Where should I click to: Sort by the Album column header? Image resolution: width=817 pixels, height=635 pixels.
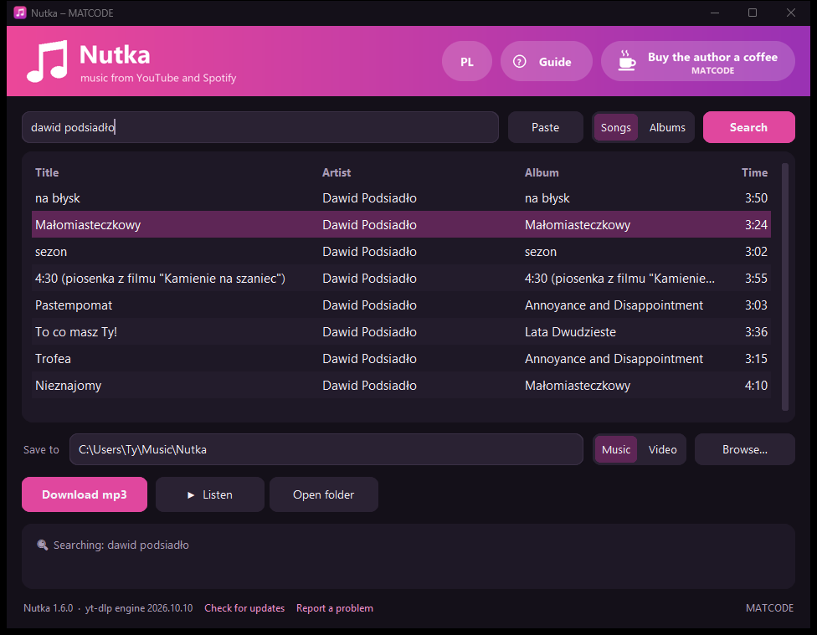(542, 172)
